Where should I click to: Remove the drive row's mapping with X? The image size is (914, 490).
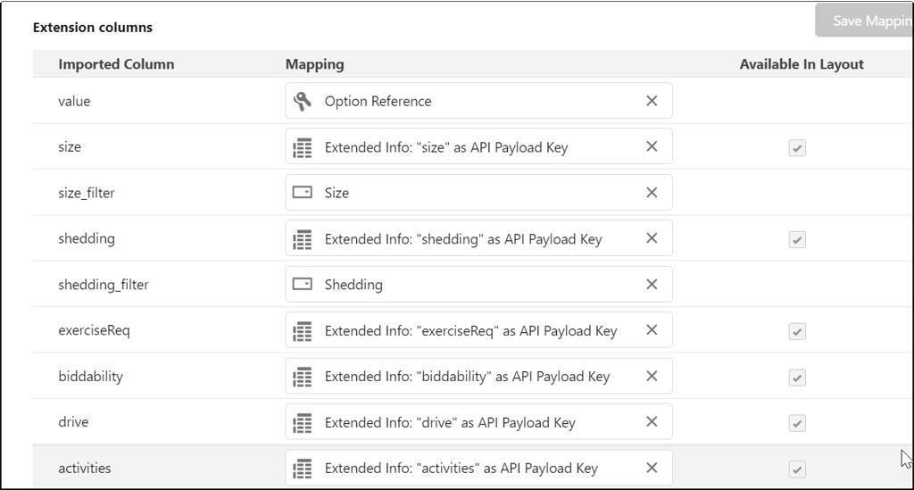click(x=652, y=421)
